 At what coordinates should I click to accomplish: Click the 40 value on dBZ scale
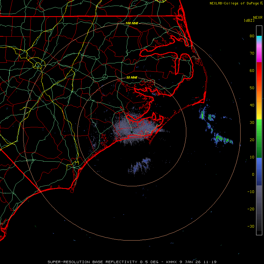pyautogui.click(x=252, y=105)
